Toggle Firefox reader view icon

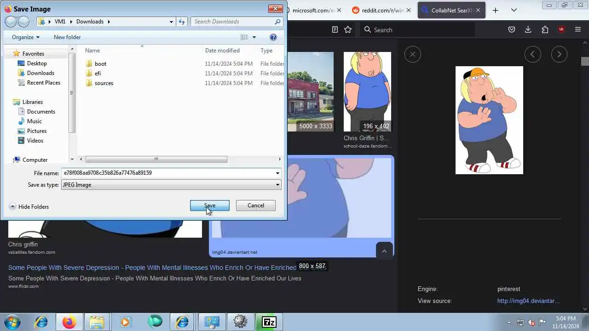click(335, 29)
